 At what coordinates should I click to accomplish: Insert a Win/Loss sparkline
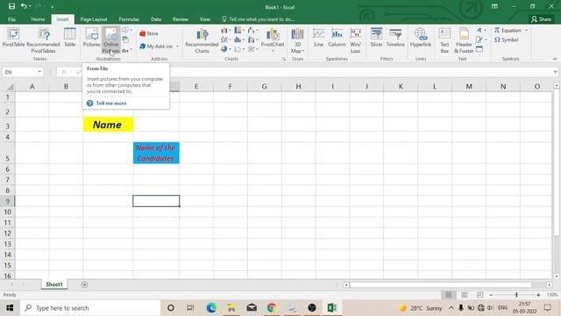(355, 40)
